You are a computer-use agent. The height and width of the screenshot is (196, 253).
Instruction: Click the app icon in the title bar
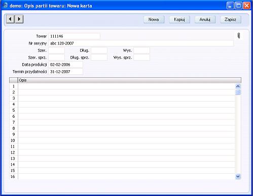point(6,5)
